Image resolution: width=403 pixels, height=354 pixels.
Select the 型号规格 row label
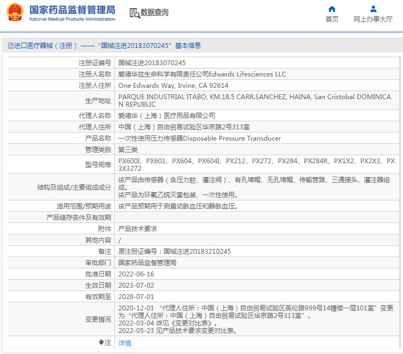pos(98,164)
